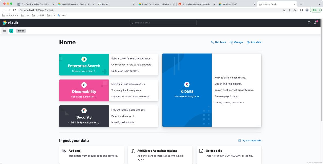Open the Upload a file card

tap(229, 155)
